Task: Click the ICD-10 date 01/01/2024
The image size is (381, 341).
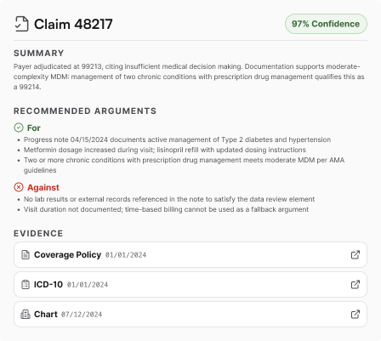Action: click(88, 285)
